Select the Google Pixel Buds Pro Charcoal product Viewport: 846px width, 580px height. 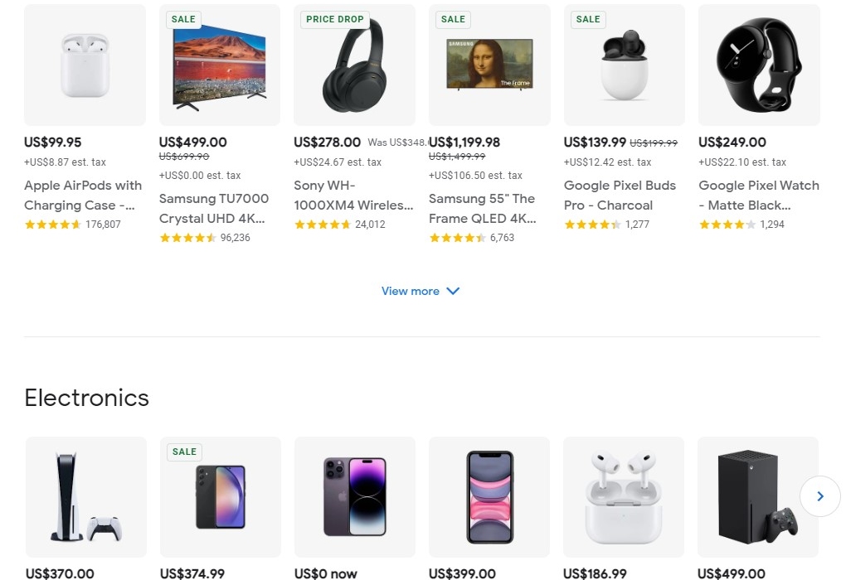620,196
